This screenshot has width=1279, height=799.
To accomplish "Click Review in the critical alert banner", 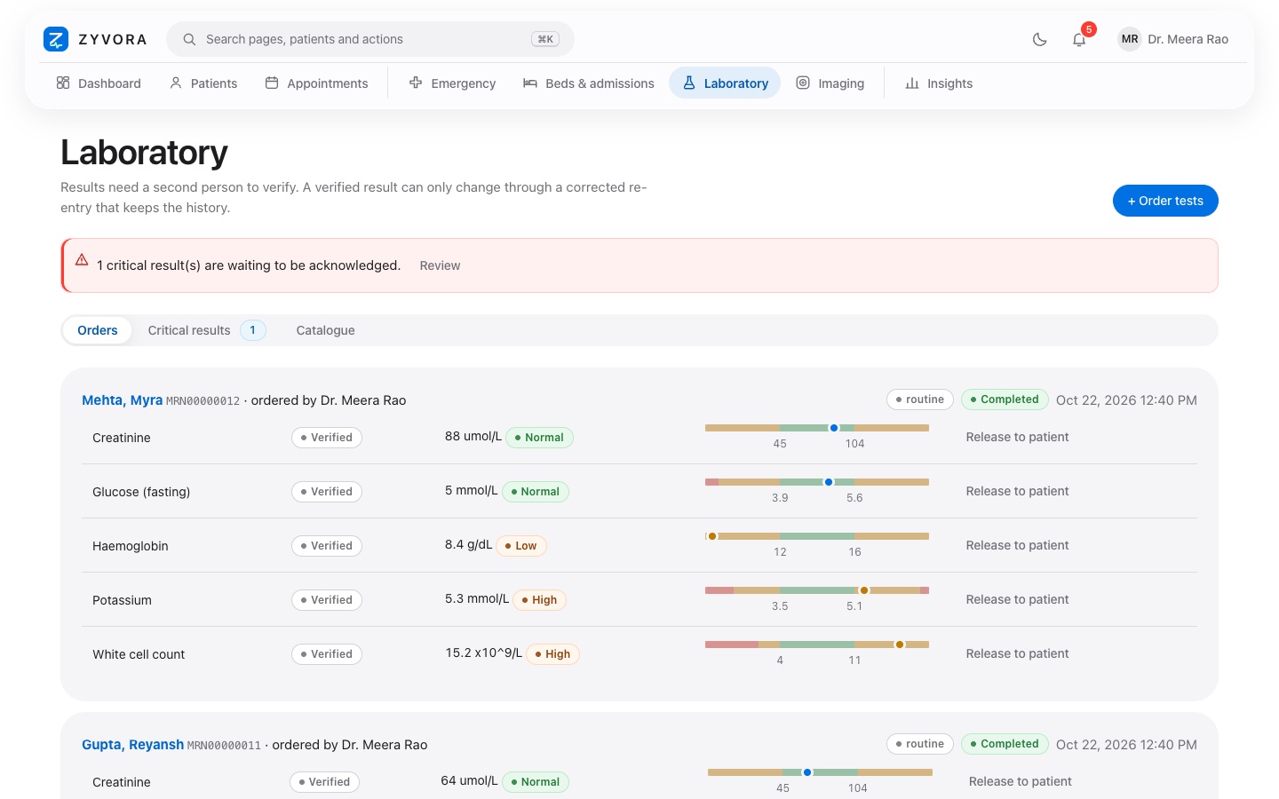I will pyautogui.click(x=440, y=265).
